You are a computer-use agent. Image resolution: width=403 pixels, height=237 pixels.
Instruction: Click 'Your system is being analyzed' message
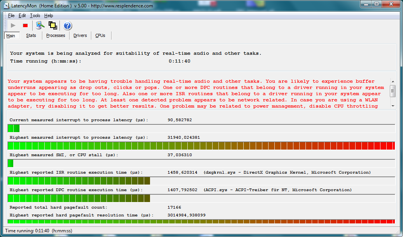136,54
